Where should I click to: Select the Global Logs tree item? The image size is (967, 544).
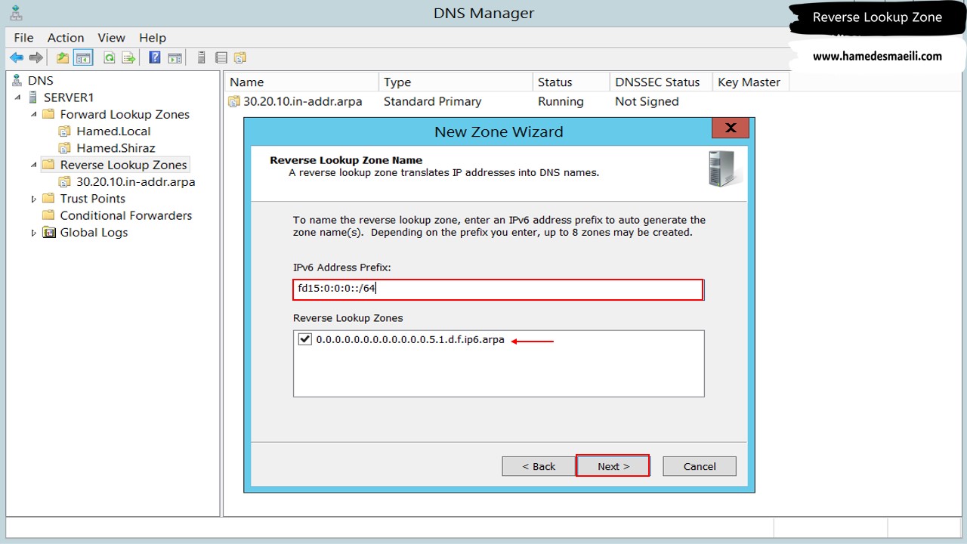tap(94, 233)
